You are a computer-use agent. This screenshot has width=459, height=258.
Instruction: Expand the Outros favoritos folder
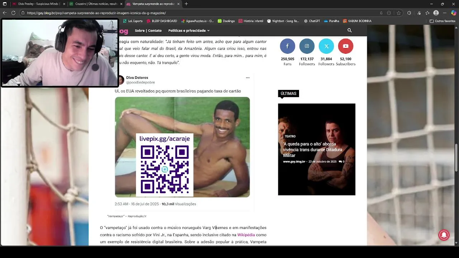(443, 21)
